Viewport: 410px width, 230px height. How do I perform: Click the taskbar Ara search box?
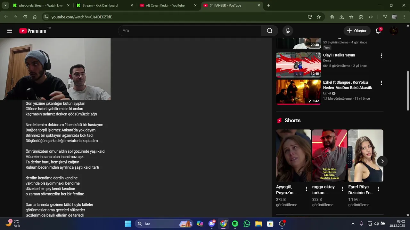165,224
